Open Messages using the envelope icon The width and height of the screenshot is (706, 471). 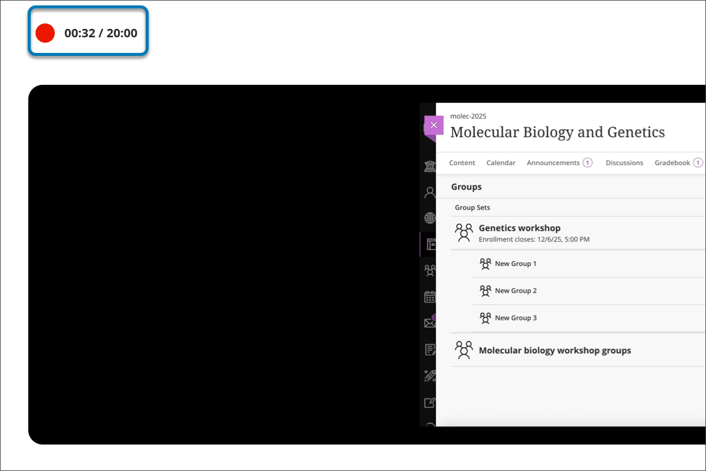[429, 322]
